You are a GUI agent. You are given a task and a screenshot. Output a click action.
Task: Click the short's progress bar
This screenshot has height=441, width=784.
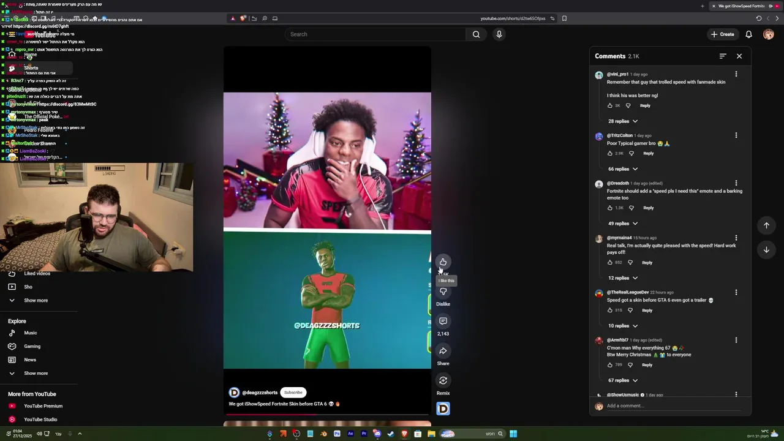pos(327,415)
